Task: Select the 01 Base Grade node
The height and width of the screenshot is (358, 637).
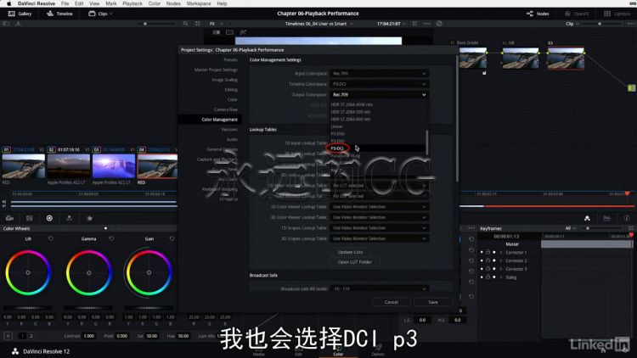Action: pos(473,58)
